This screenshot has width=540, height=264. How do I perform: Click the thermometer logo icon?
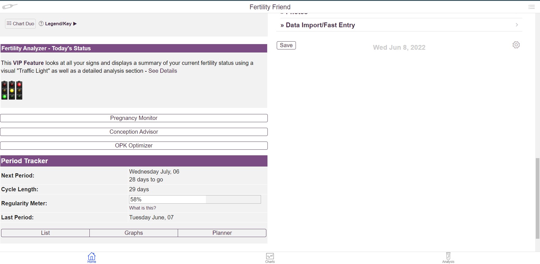(x=10, y=6)
